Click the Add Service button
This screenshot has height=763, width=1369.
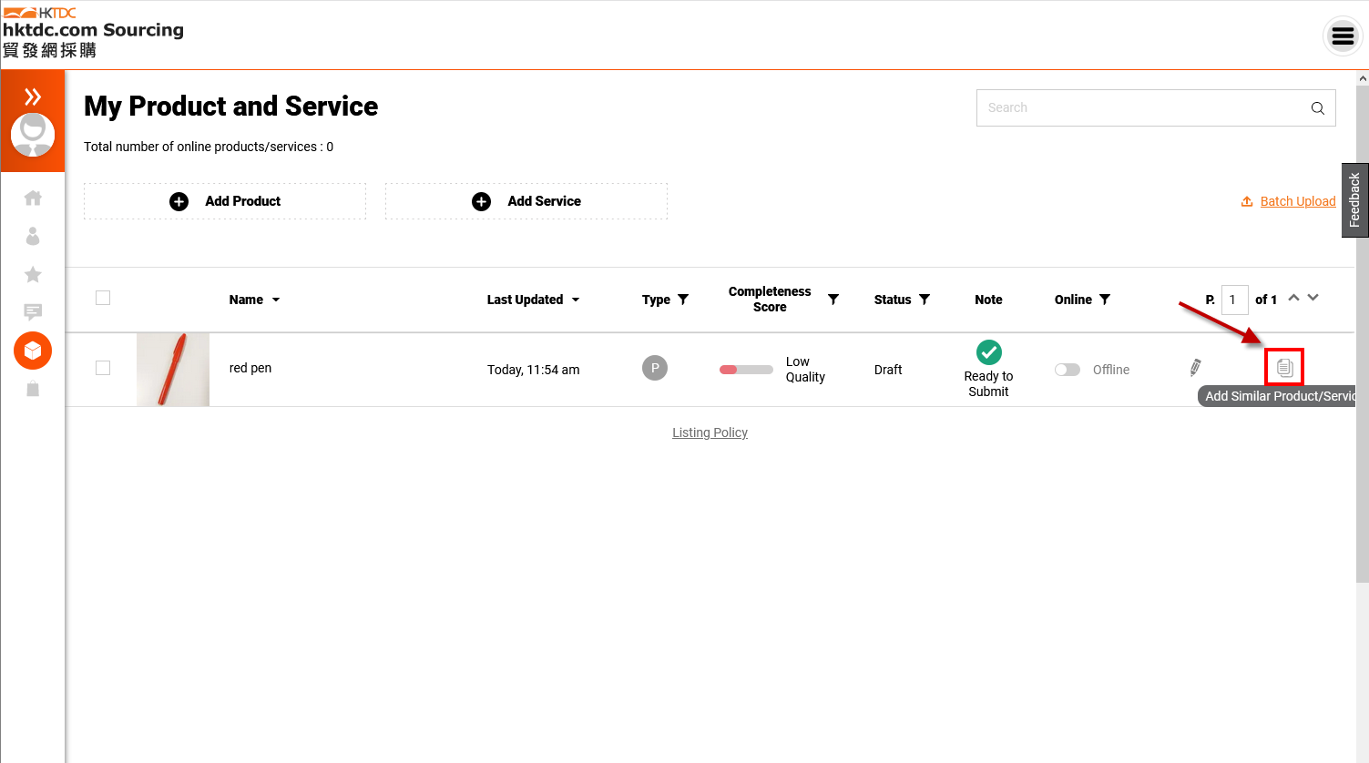526,201
